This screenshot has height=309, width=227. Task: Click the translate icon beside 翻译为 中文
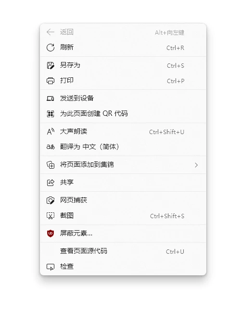click(50, 147)
